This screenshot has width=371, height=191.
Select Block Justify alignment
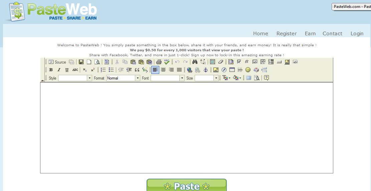pyautogui.click(x=179, y=70)
